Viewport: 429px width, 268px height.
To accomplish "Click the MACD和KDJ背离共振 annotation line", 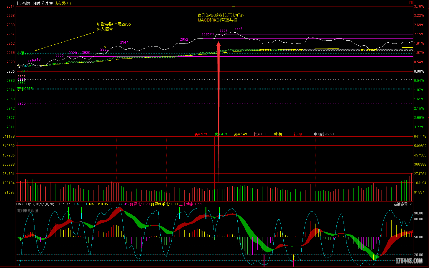I will (x=218, y=20).
